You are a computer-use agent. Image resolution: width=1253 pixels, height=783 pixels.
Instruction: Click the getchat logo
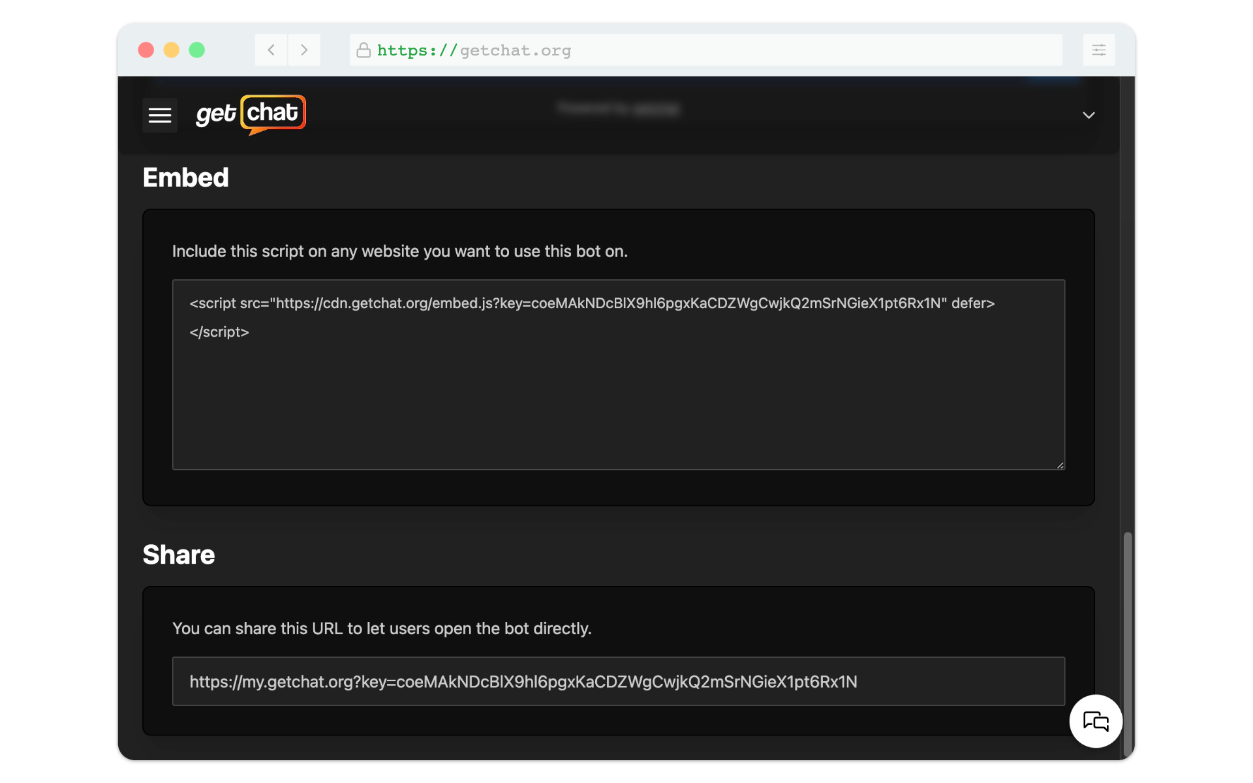[251, 115]
